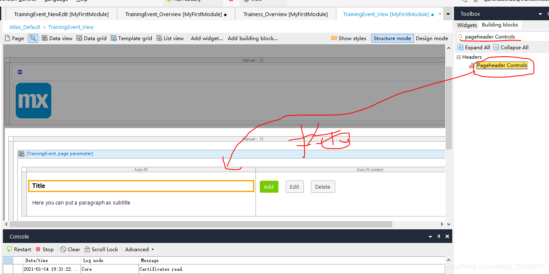Insert a Data grid widget
This screenshot has width=549, height=274.
click(x=91, y=38)
